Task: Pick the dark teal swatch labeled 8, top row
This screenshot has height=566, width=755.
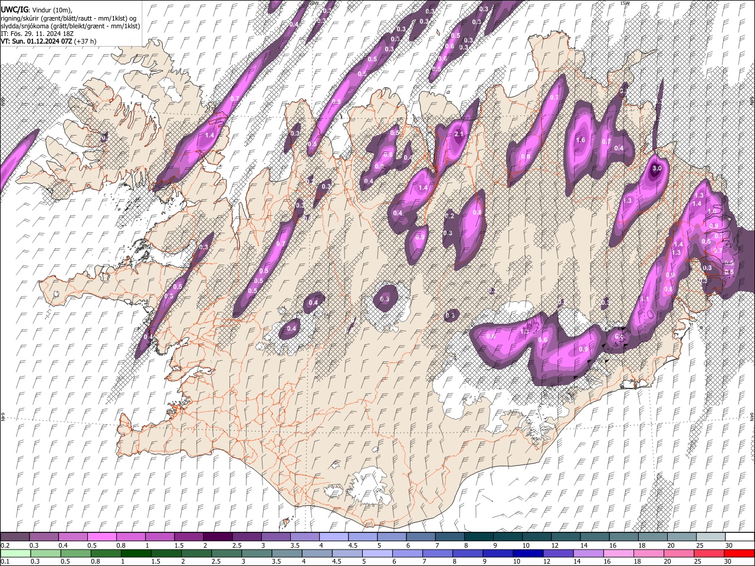Action: pos(479,537)
